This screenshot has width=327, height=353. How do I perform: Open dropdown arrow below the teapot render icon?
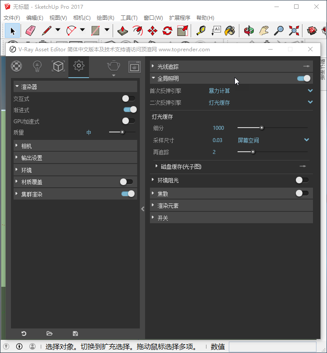click(114, 75)
